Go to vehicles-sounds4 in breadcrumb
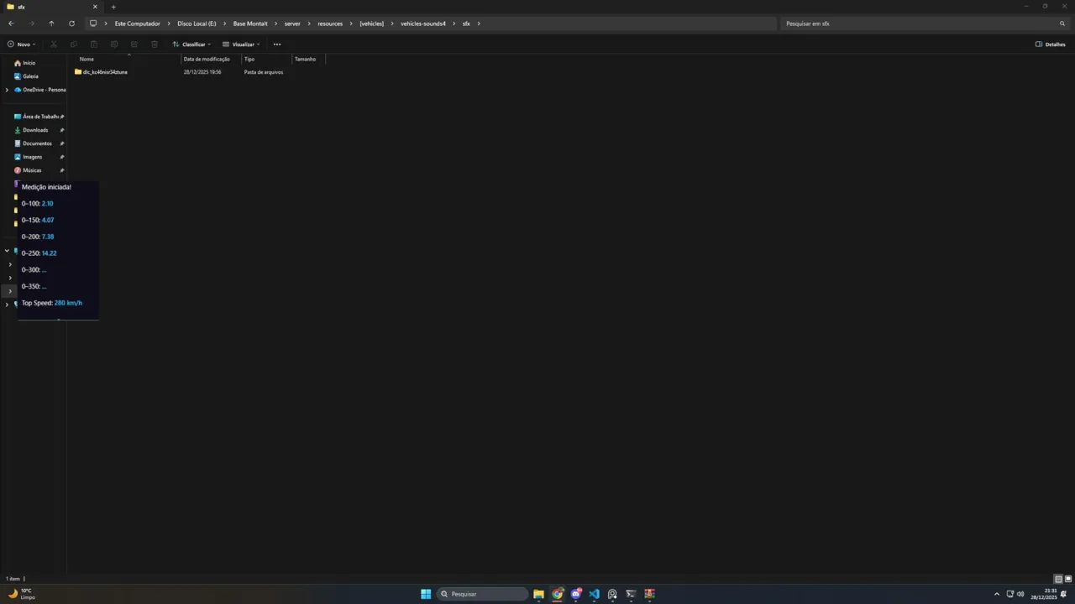Image resolution: width=1075 pixels, height=604 pixels. click(423, 23)
